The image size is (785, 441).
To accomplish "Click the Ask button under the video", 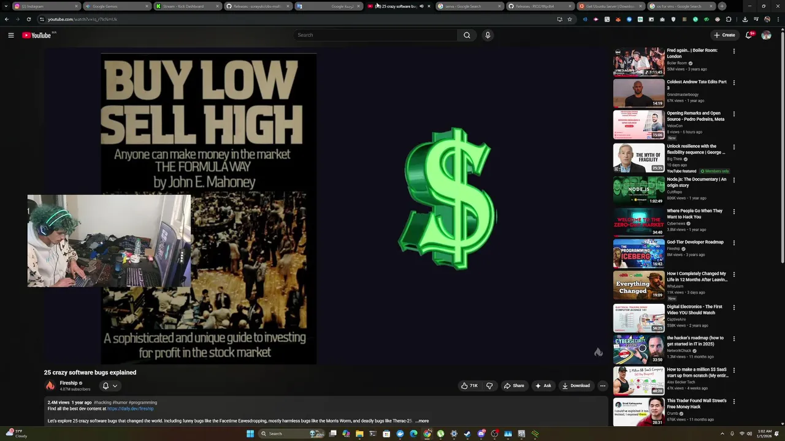I will click(543, 386).
